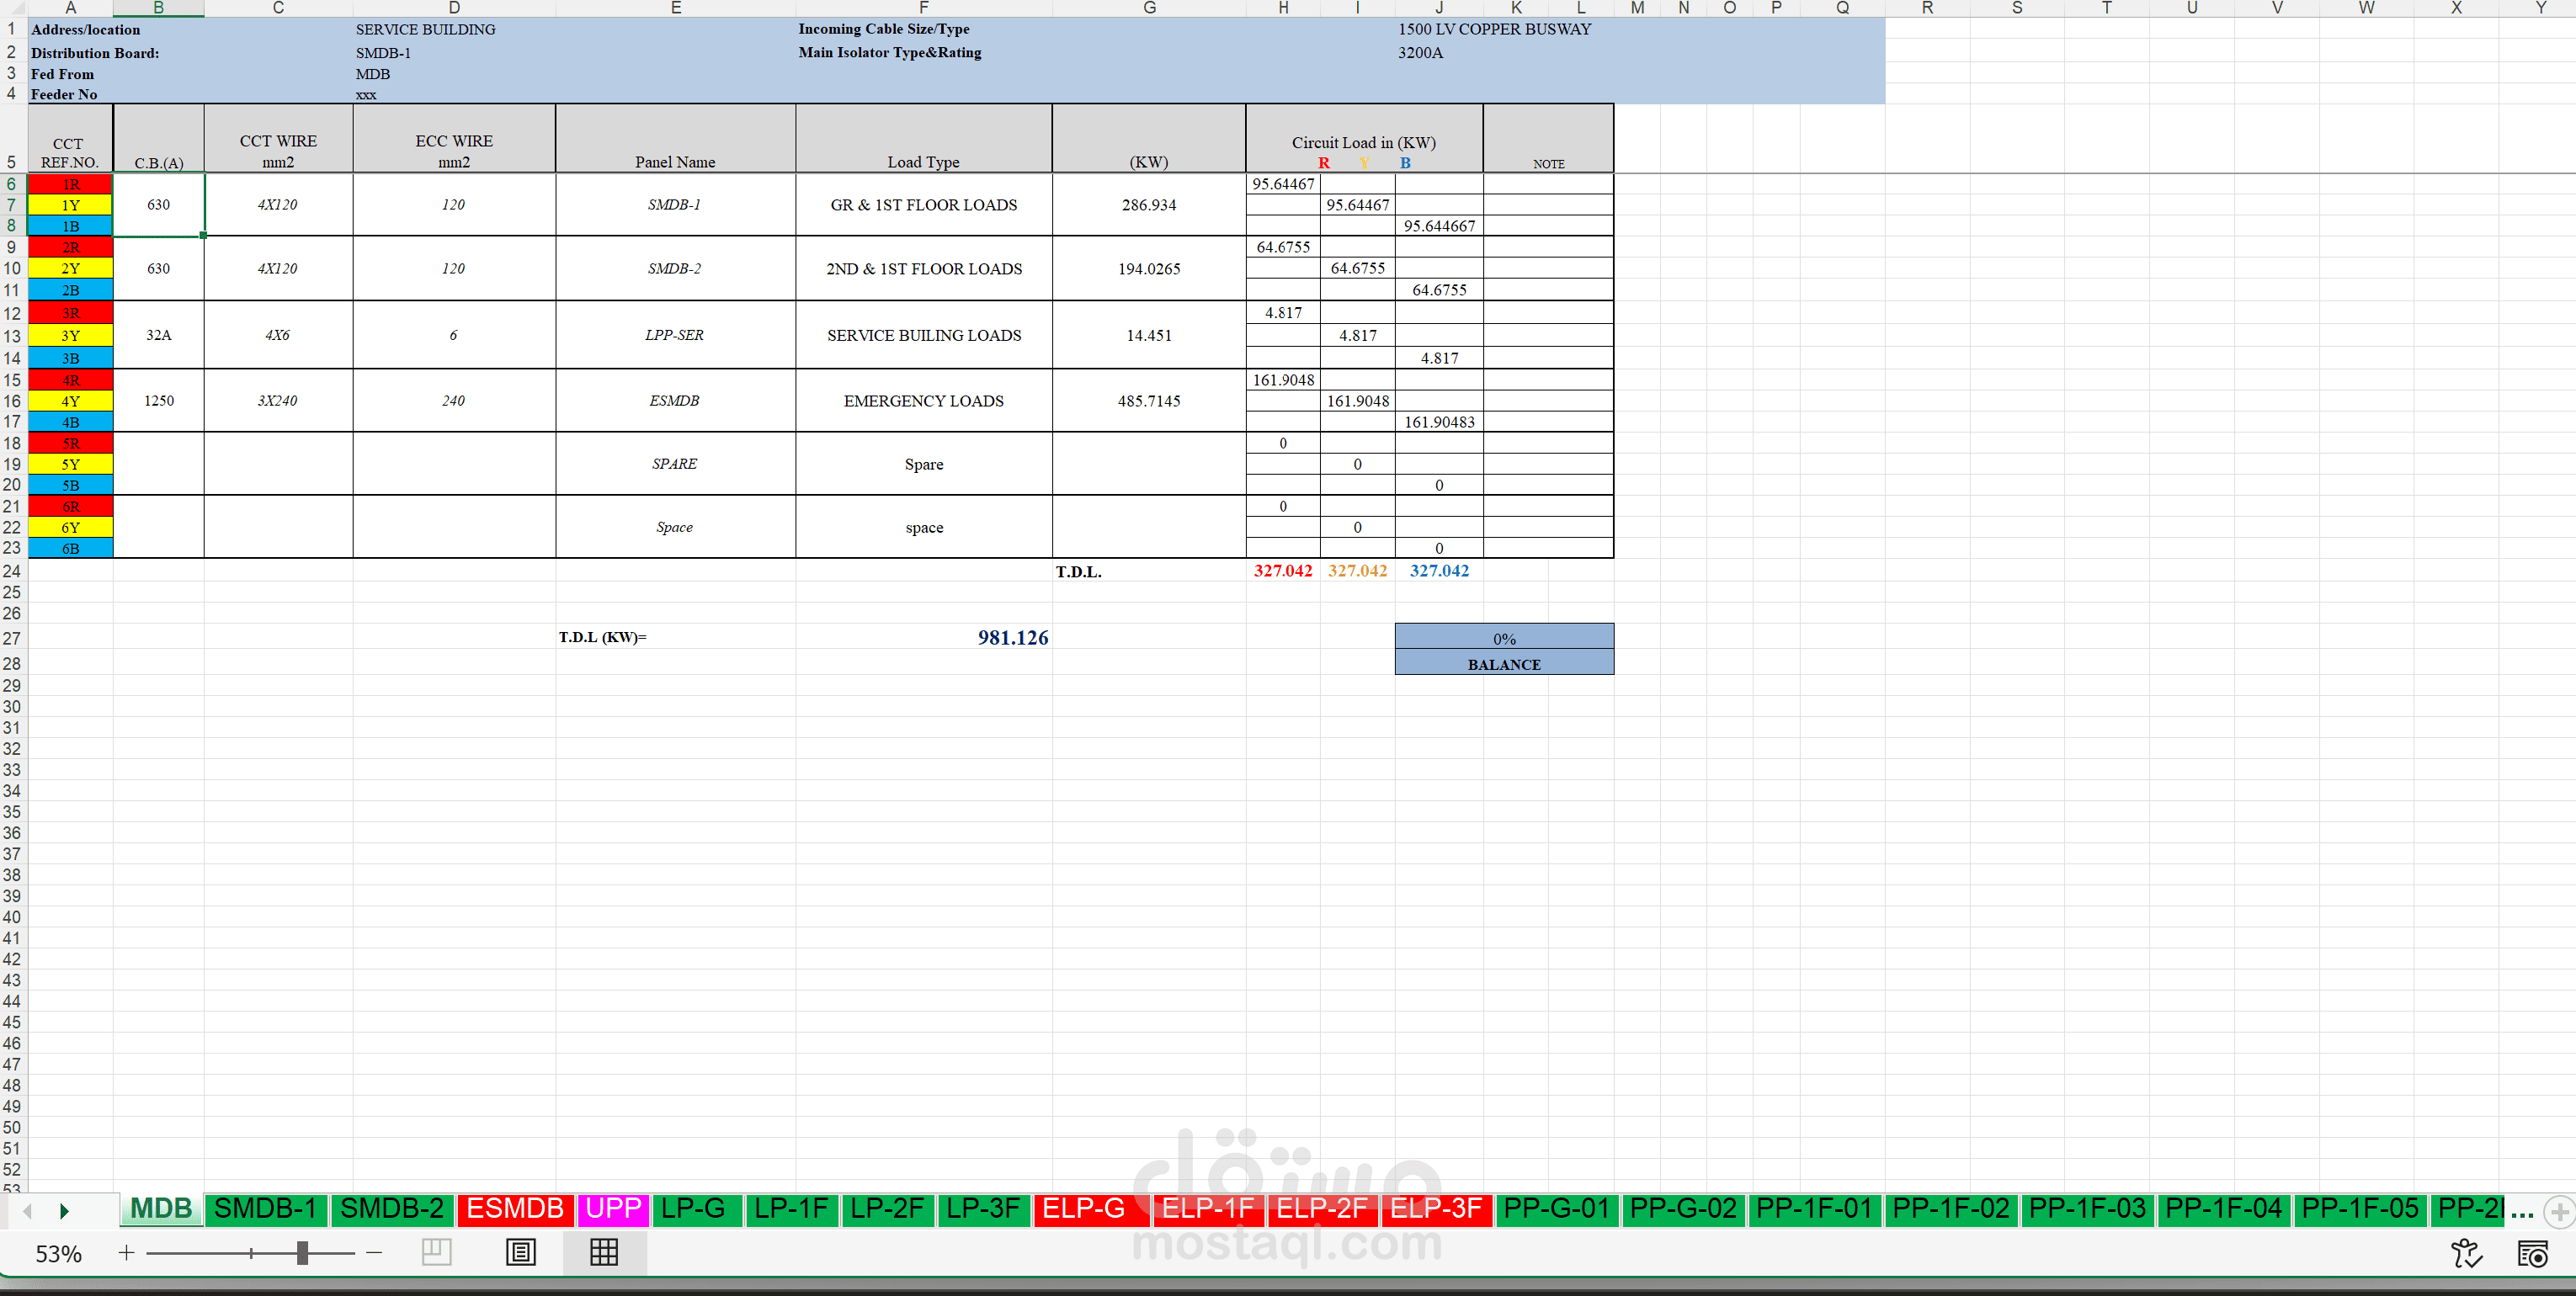Select the 3200A isolator rating cell
The image size is (2576, 1296).
[1421, 52]
